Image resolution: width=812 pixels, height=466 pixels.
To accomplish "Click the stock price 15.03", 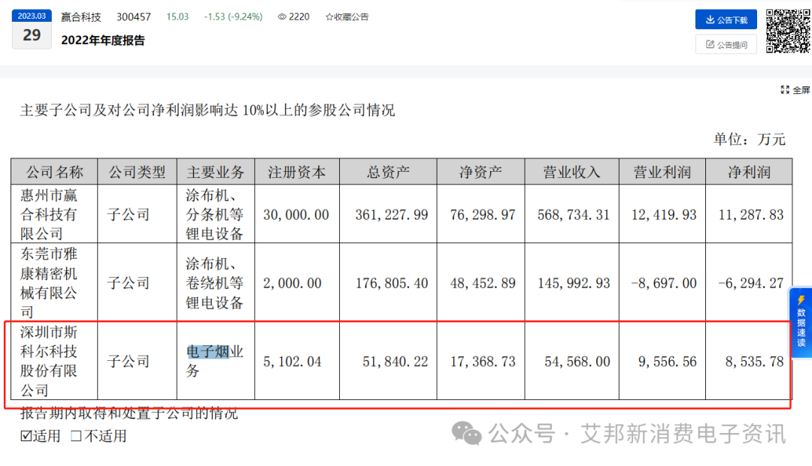I will tap(177, 17).
